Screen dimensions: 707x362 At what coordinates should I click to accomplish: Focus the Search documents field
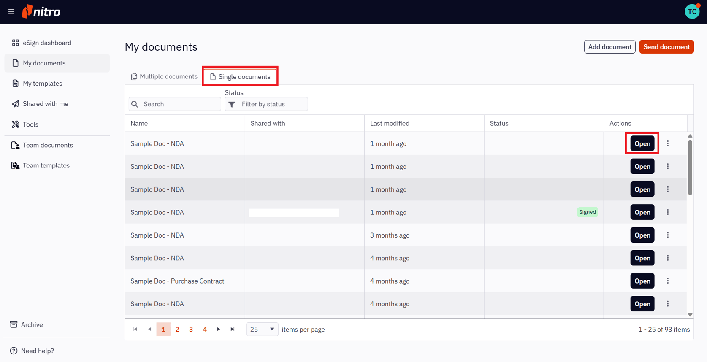[175, 104]
